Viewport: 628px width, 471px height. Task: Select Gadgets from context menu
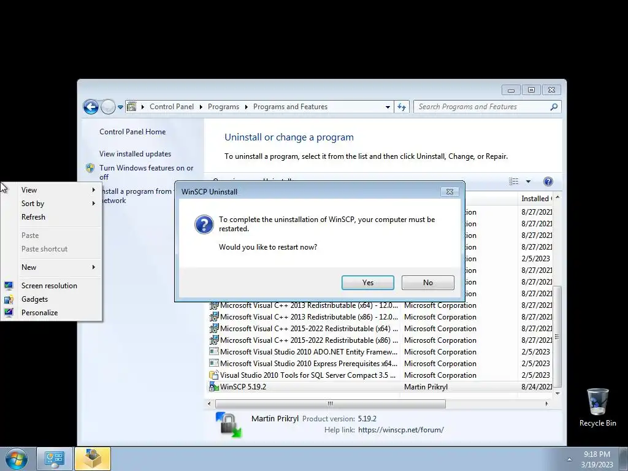(52, 299)
